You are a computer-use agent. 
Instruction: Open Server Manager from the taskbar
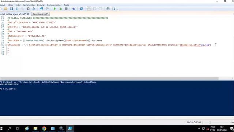coord(53,129)
